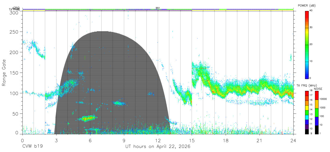
Task: Select Range Gate tick label 100
Action: click(x=14, y=93)
